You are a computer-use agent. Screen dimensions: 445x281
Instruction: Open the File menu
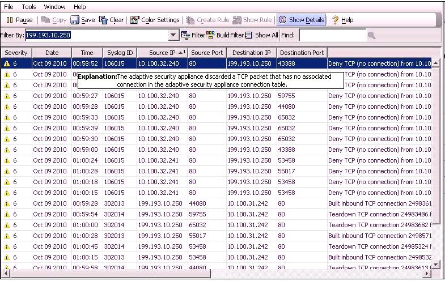9,7
